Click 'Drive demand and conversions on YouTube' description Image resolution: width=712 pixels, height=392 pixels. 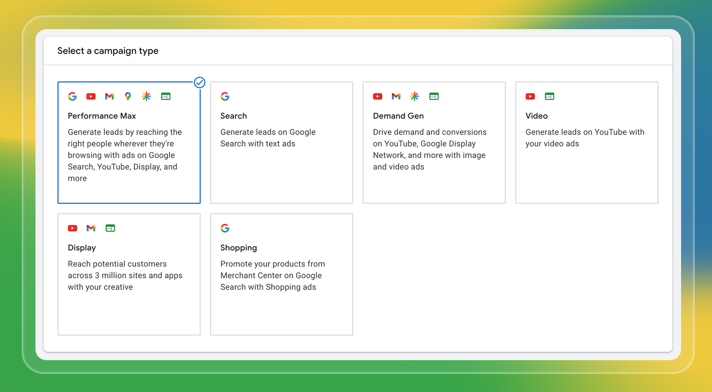point(430,150)
